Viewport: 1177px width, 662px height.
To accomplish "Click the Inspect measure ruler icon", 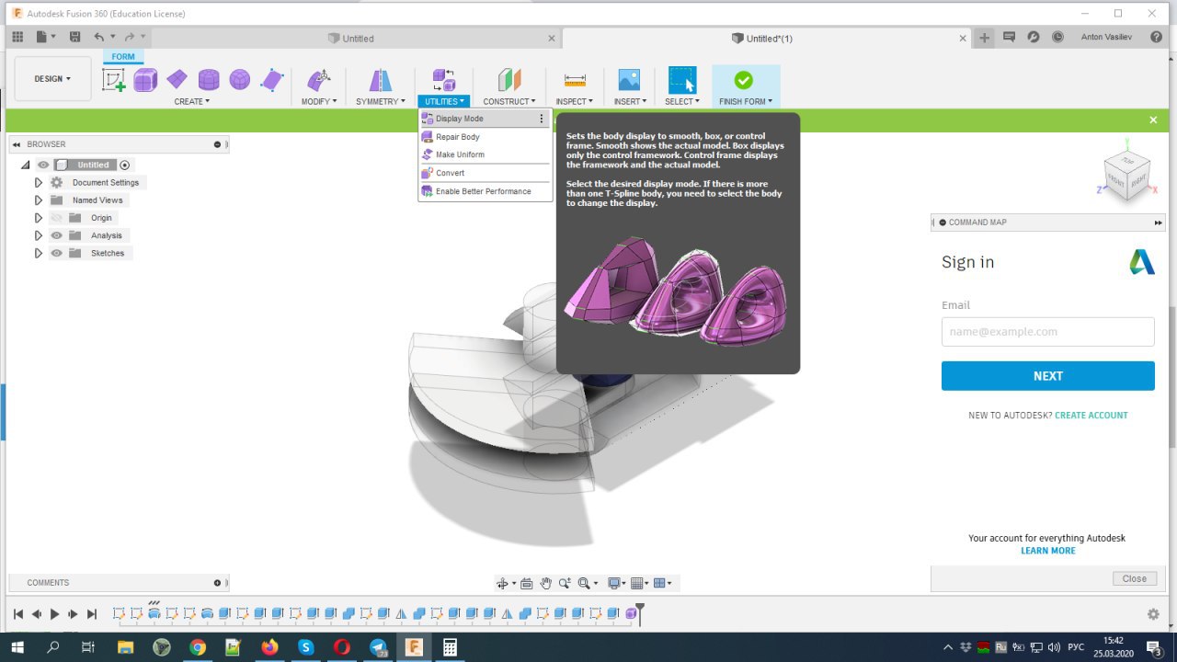I will [x=575, y=80].
